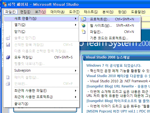Click the disabled 인쇄(P)... menu entry
Screen dimensions: 150x113
(x=41, y=84)
